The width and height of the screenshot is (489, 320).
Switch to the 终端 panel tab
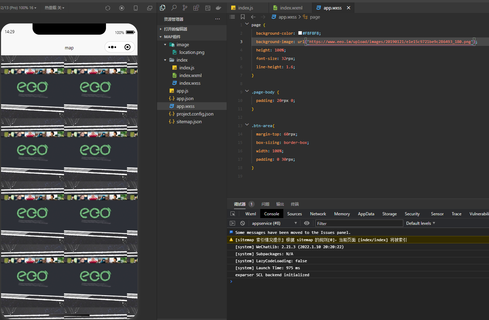[x=295, y=204]
